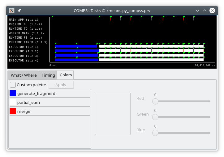
Task: Click the RUNTIME TIMER (2.1.3) row label
Action: 28,42
